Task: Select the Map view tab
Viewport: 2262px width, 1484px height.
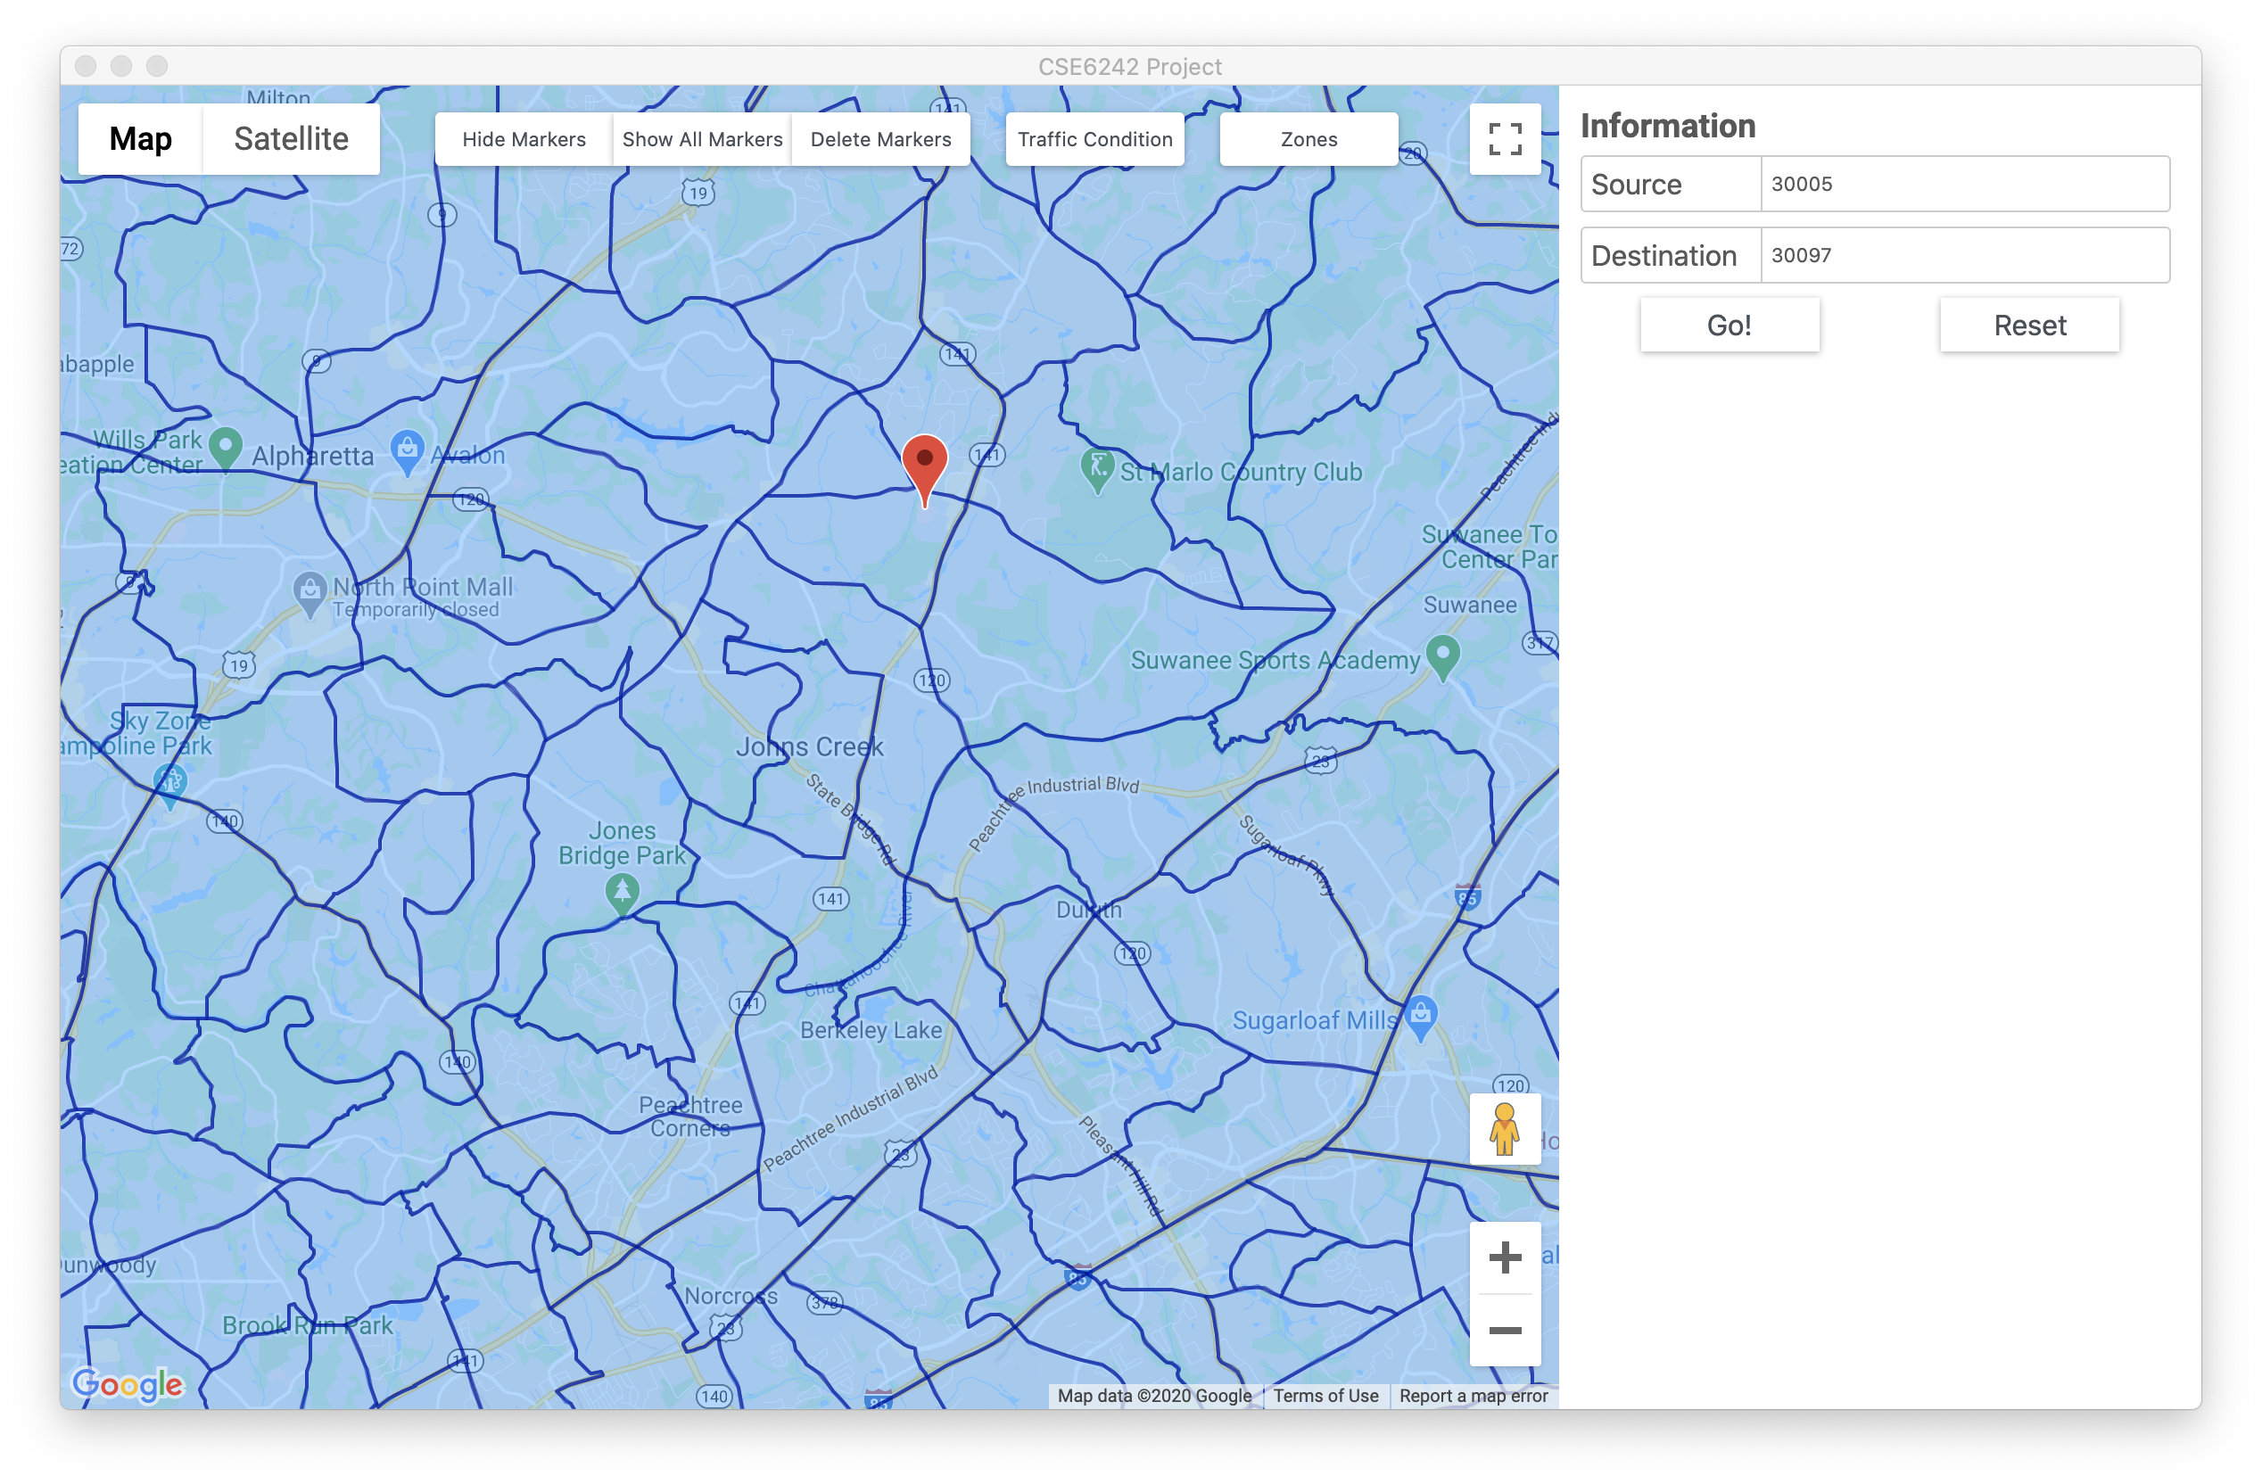Action: pos(141,139)
